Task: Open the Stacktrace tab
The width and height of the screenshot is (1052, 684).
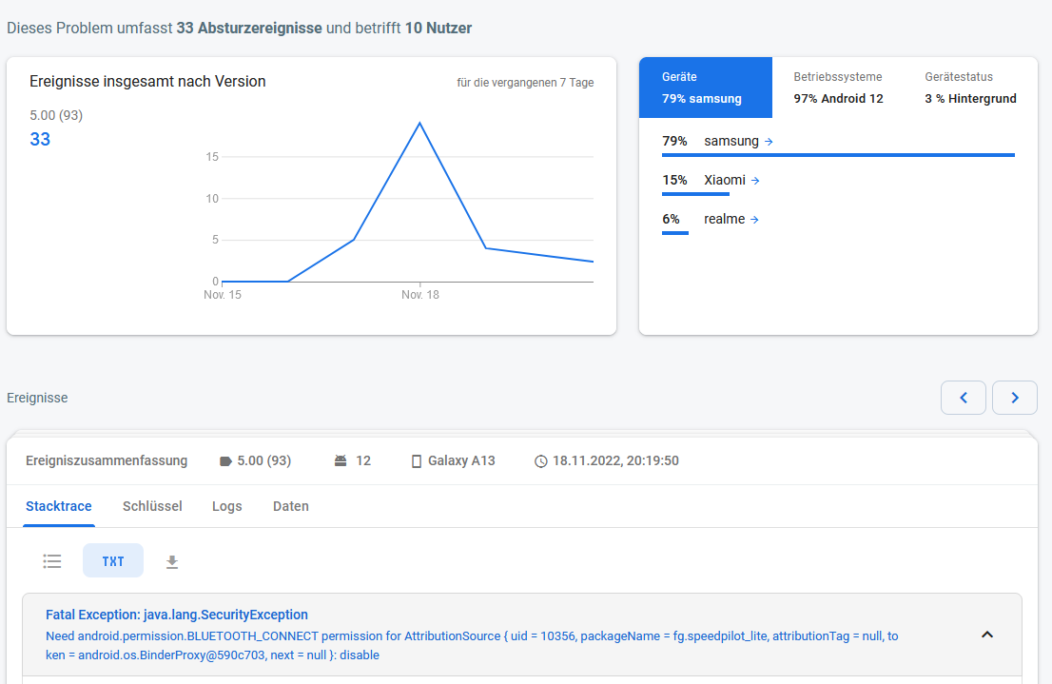Action: coord(59,506)
